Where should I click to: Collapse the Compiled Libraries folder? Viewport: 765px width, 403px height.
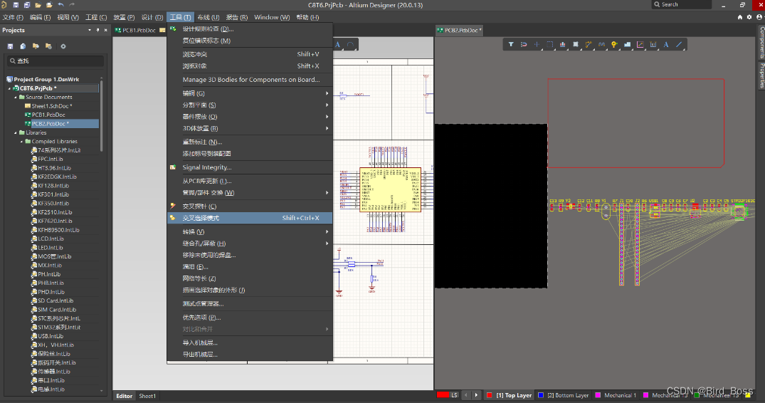21,142
